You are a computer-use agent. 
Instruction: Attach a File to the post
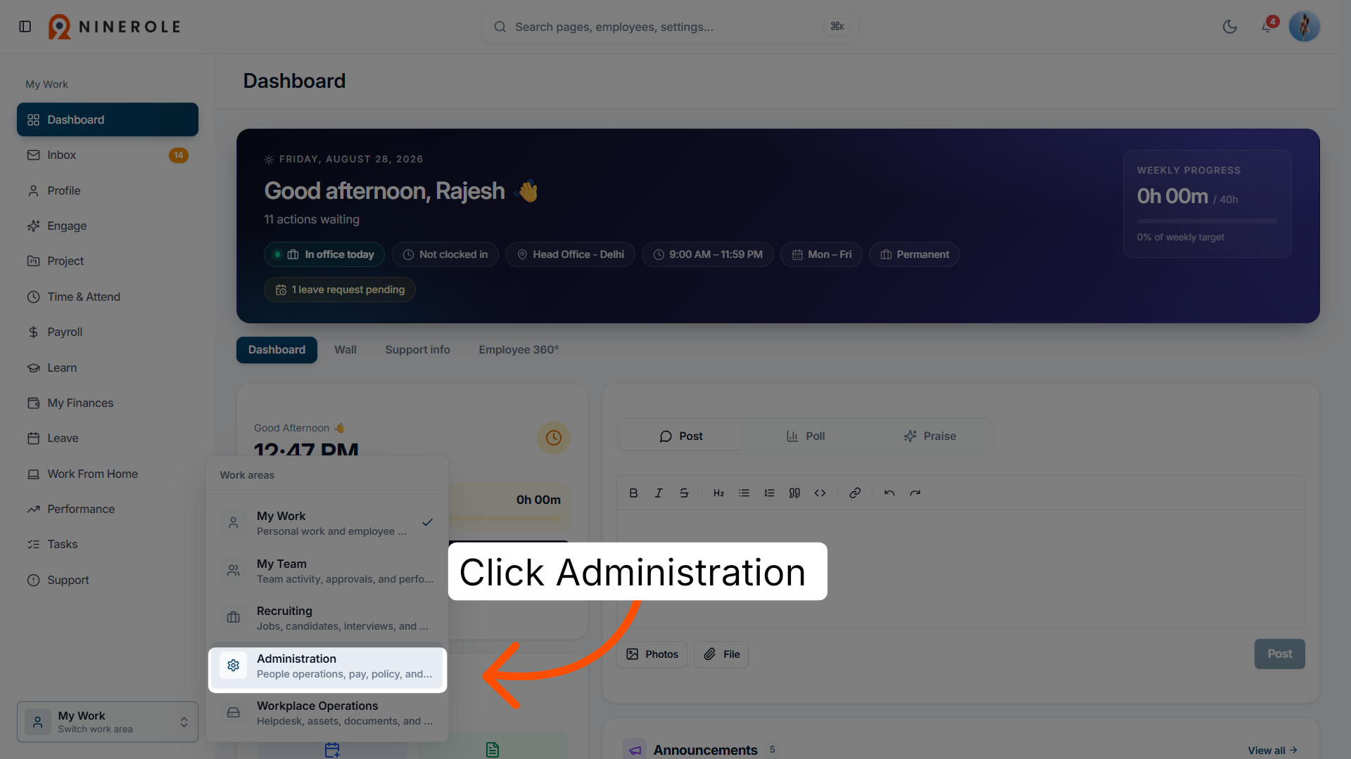click(x=721, y=654)
